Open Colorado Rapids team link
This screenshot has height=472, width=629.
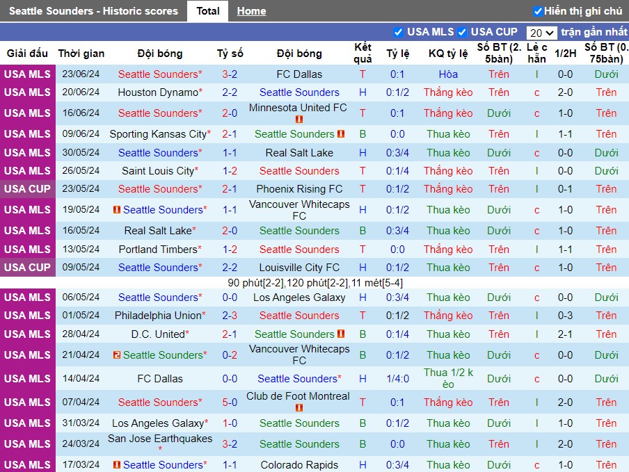point(299,465)
